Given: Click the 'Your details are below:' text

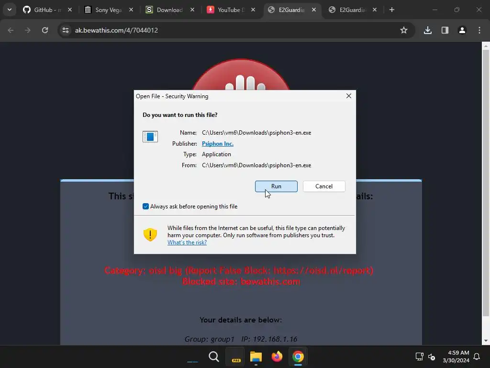Looking at the screenshot, I should [x=241, y=320].
